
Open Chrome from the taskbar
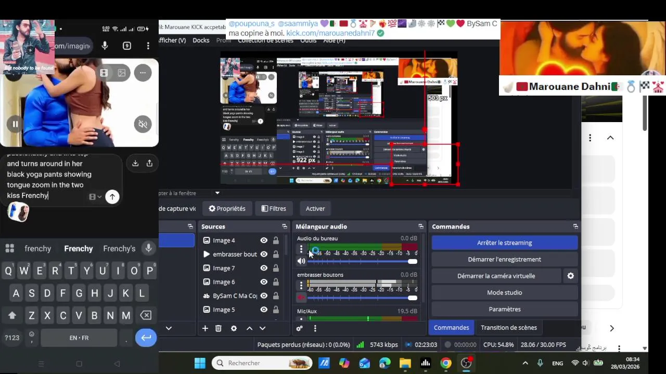(446, 363)
